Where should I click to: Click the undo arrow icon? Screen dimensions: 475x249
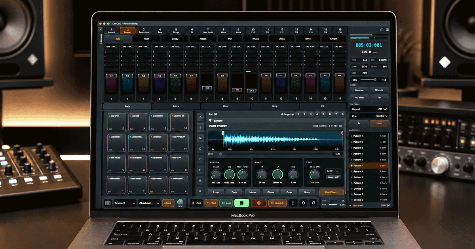pos(304,203)
